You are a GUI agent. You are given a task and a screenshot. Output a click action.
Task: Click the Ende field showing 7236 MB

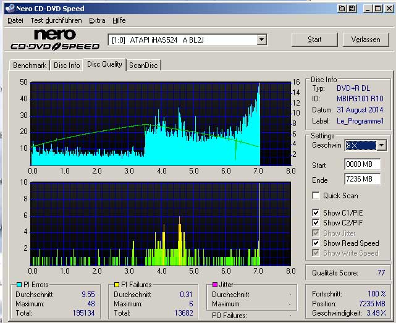(363, 179)
